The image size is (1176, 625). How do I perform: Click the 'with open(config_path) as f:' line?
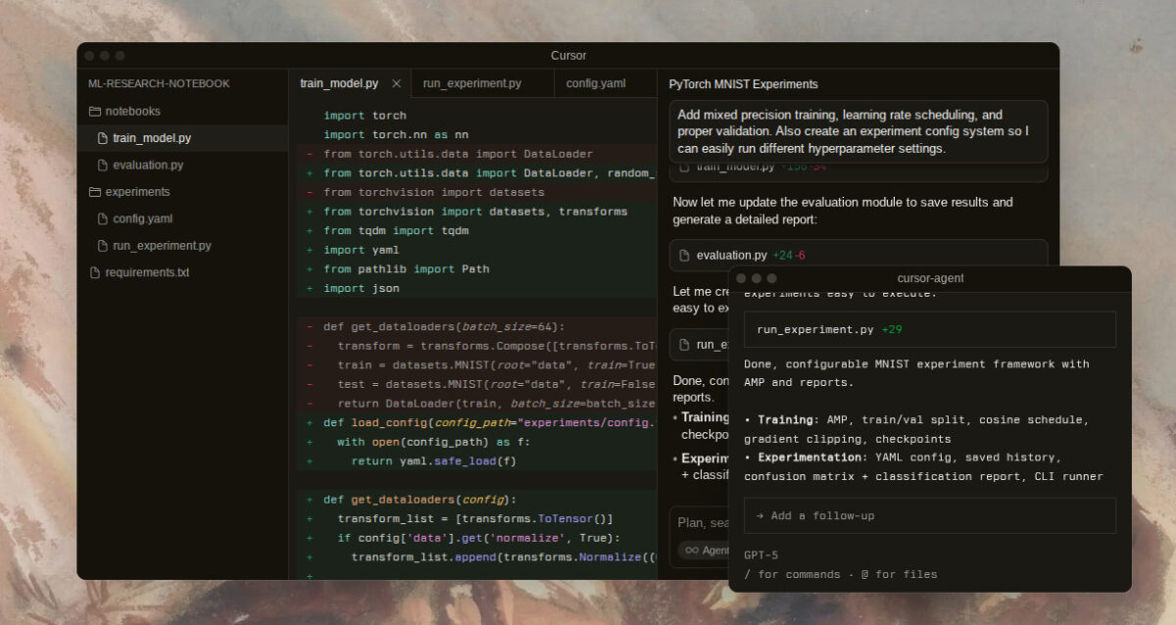pos(434,442)
